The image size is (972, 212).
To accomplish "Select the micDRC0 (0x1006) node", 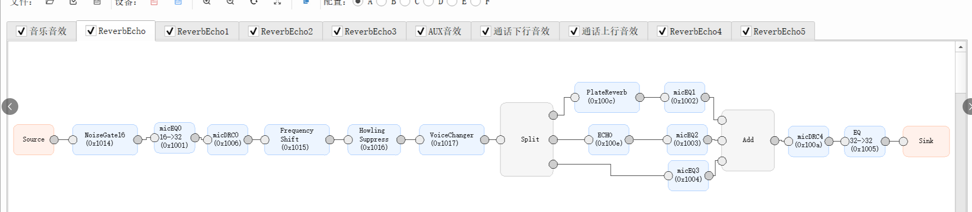I will pos(228,139).
